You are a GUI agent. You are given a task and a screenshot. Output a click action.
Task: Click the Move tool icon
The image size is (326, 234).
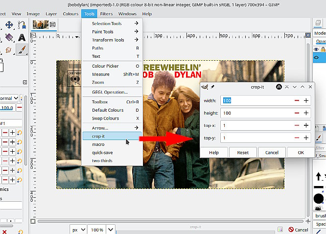click(x=9, y=24)
